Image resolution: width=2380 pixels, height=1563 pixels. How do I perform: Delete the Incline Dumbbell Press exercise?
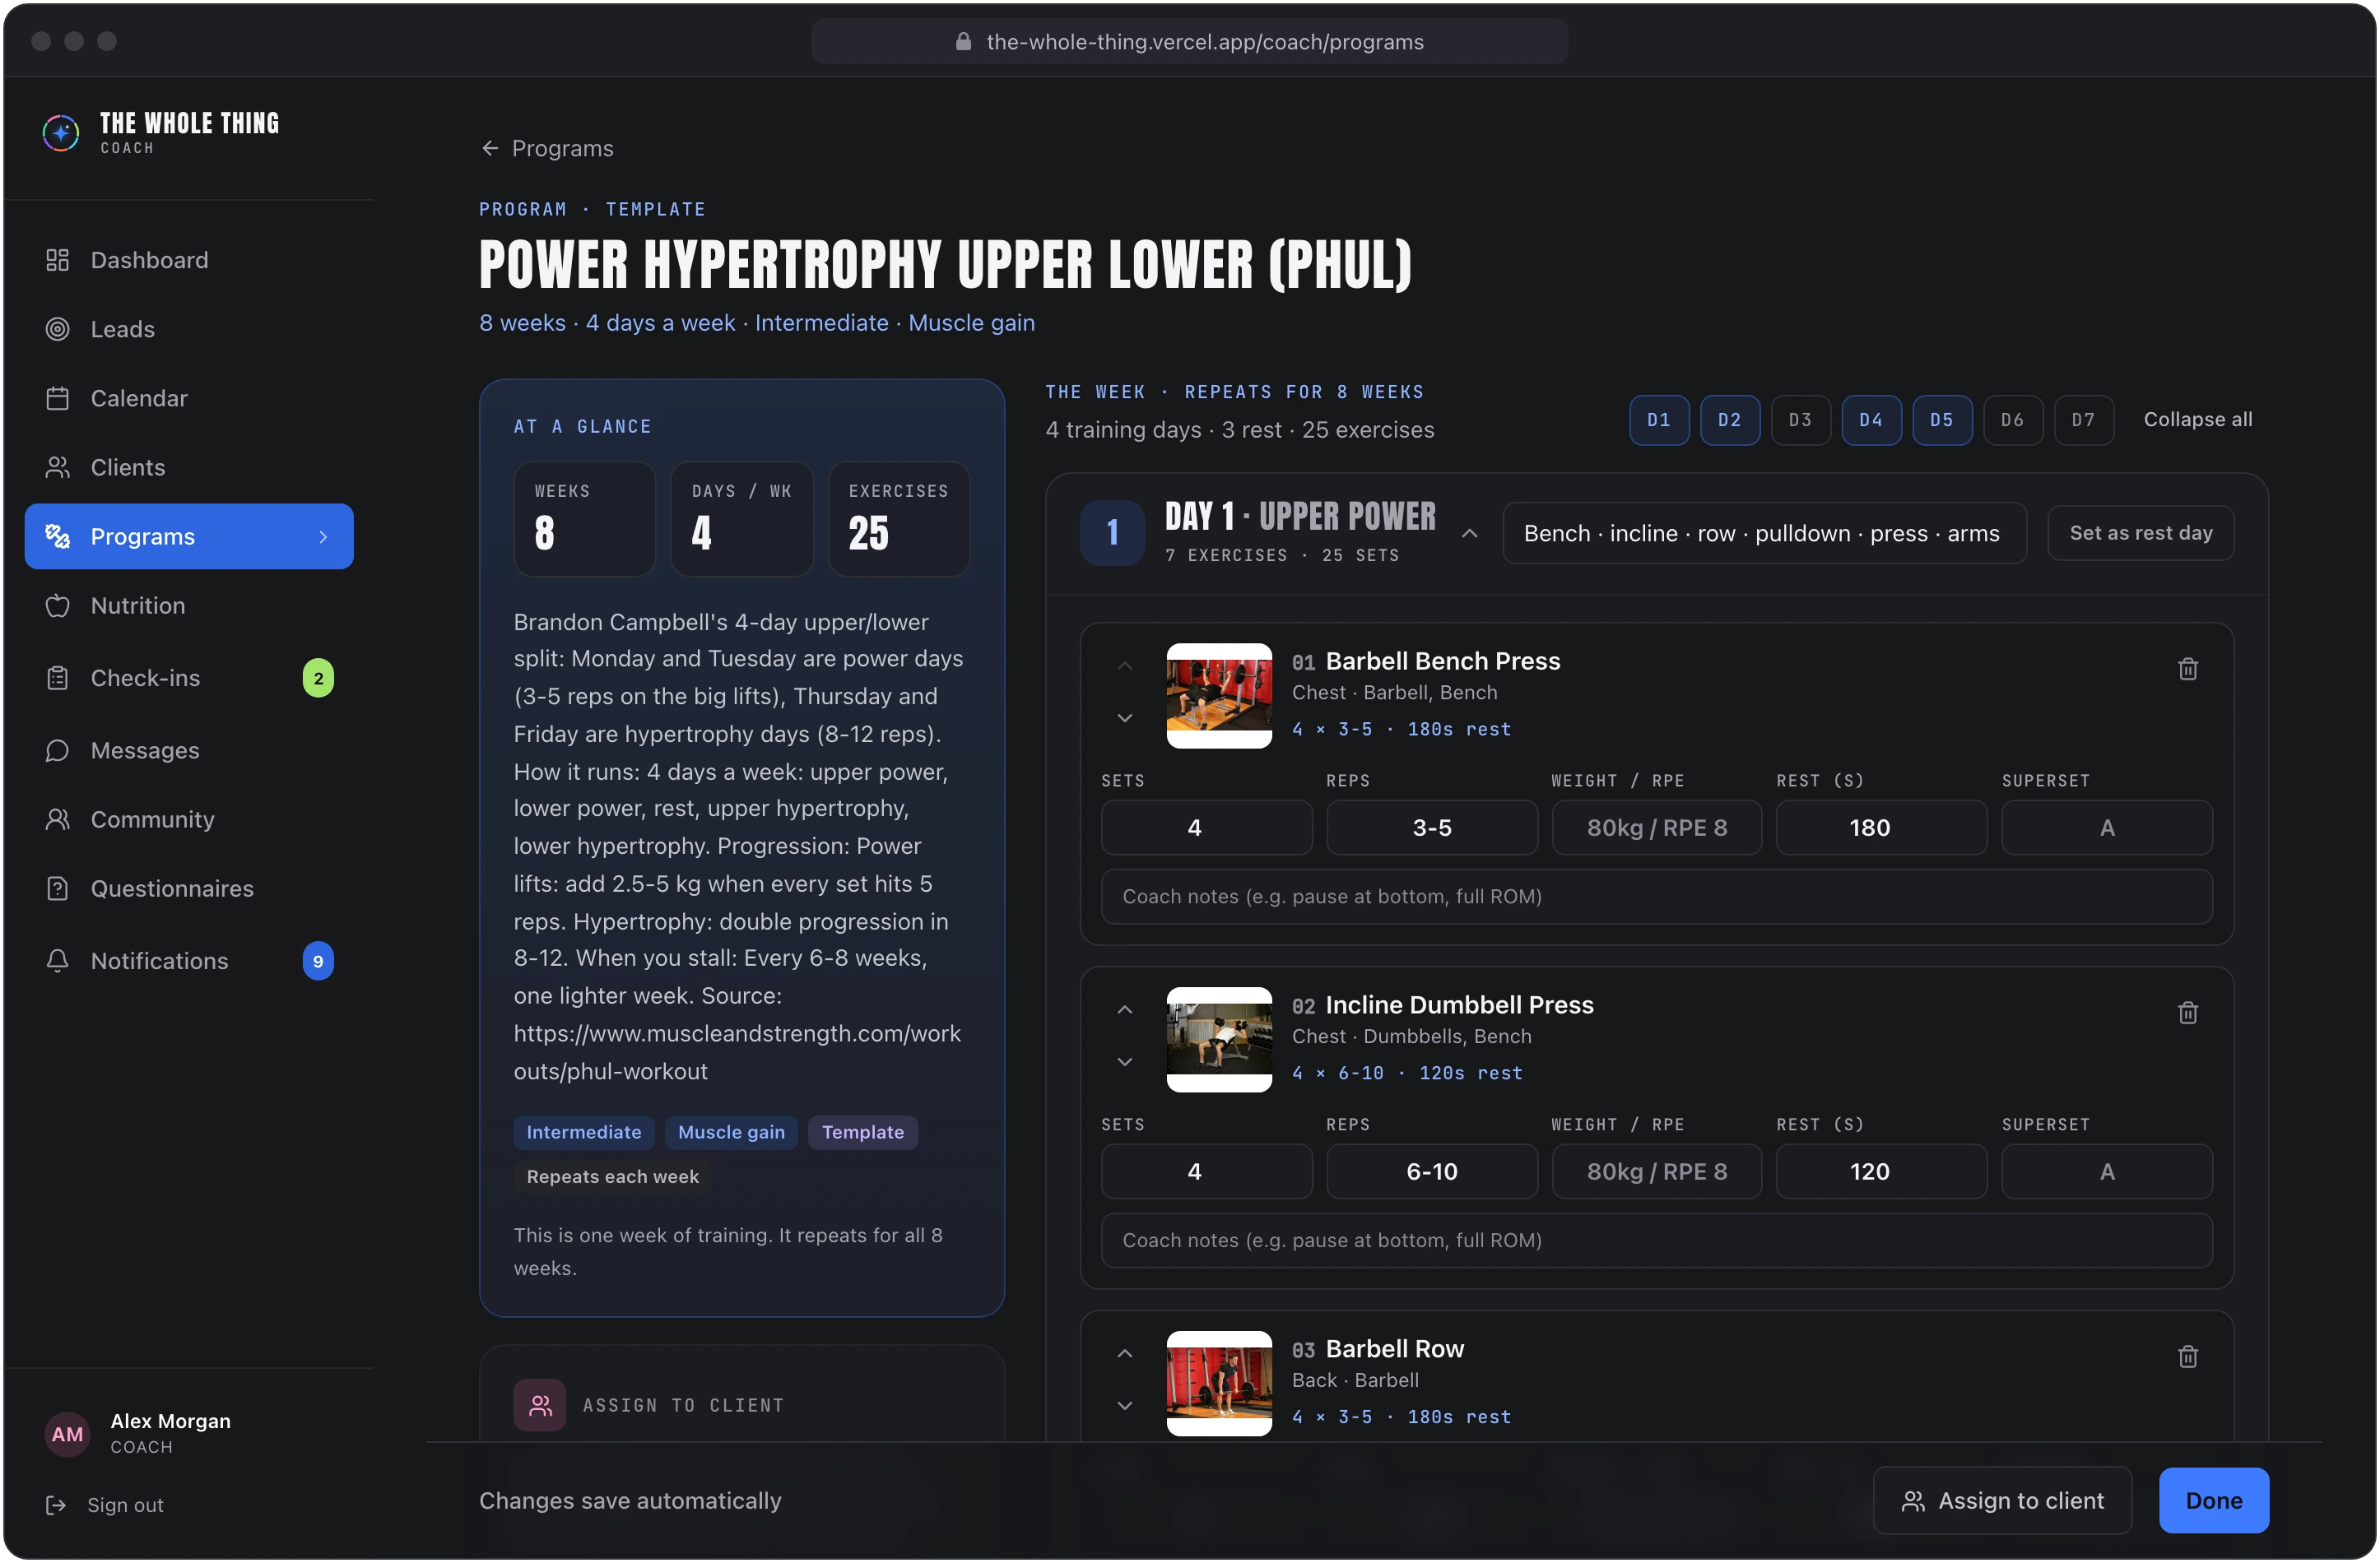pos(2187,1013)
